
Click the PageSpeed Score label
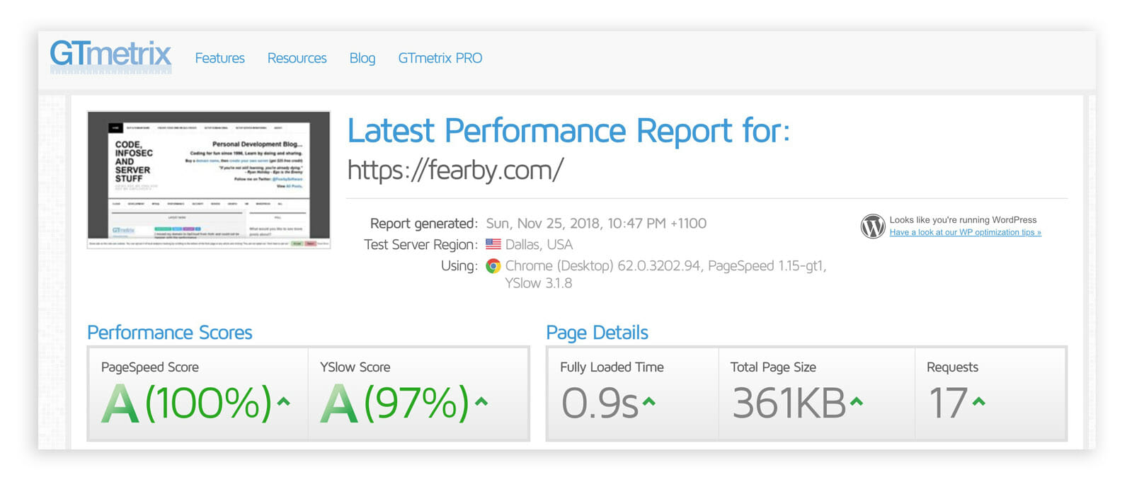pos(149,367)
